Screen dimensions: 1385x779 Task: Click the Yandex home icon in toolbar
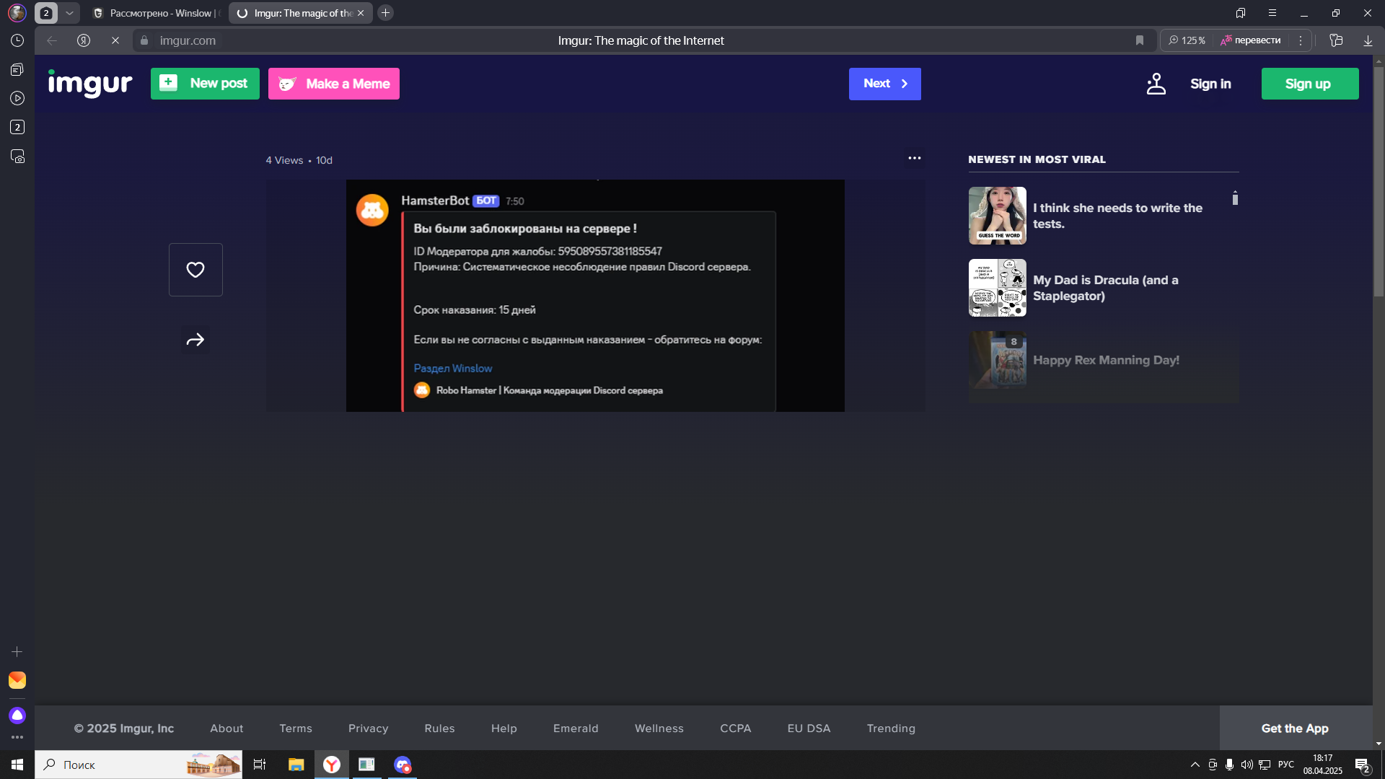84,40
